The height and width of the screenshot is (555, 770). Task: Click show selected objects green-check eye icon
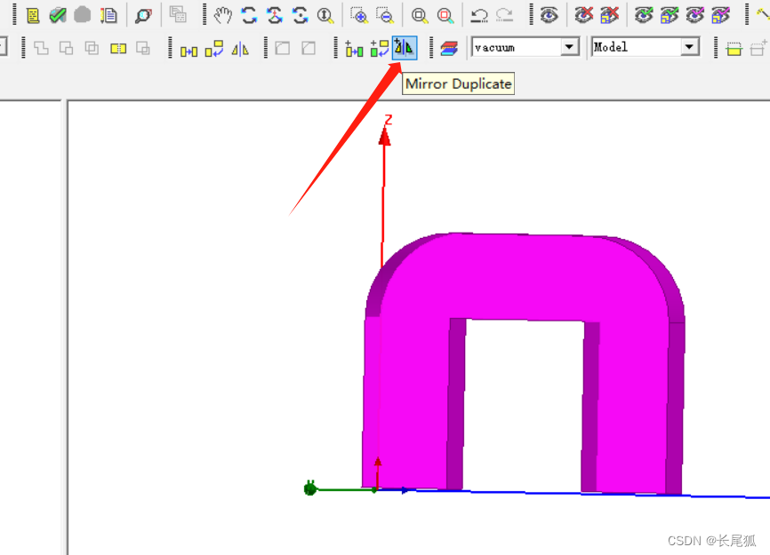pyautogui.click(x=644, y=15)
